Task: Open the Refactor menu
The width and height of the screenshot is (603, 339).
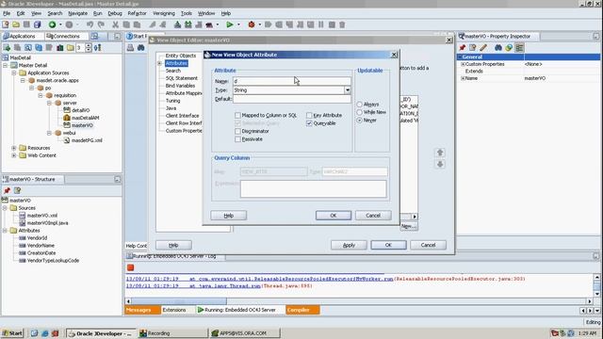Action: click(137, 13)
